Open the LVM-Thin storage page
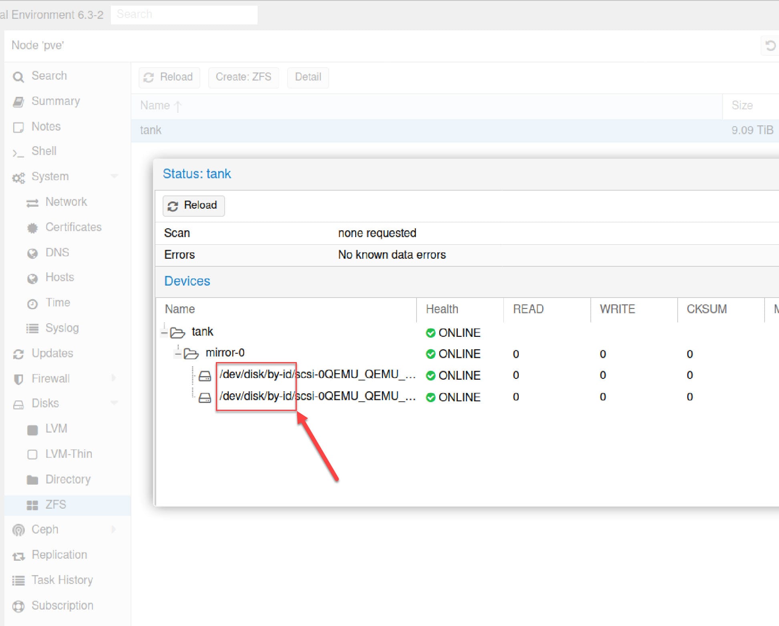This screenshot has height=626, width=779. (68, 454)
